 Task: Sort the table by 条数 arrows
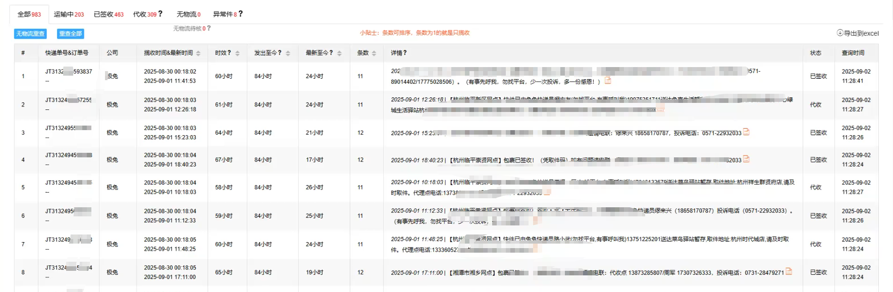coord(374,53)
